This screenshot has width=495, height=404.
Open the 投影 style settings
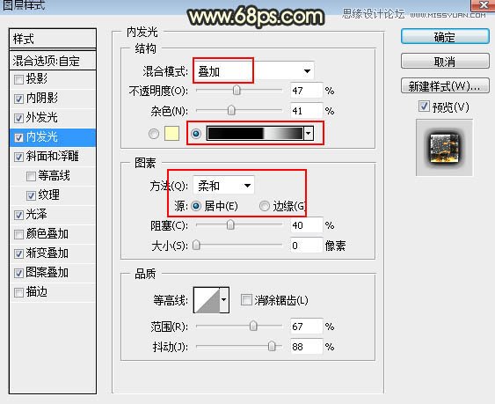(37, 79)
